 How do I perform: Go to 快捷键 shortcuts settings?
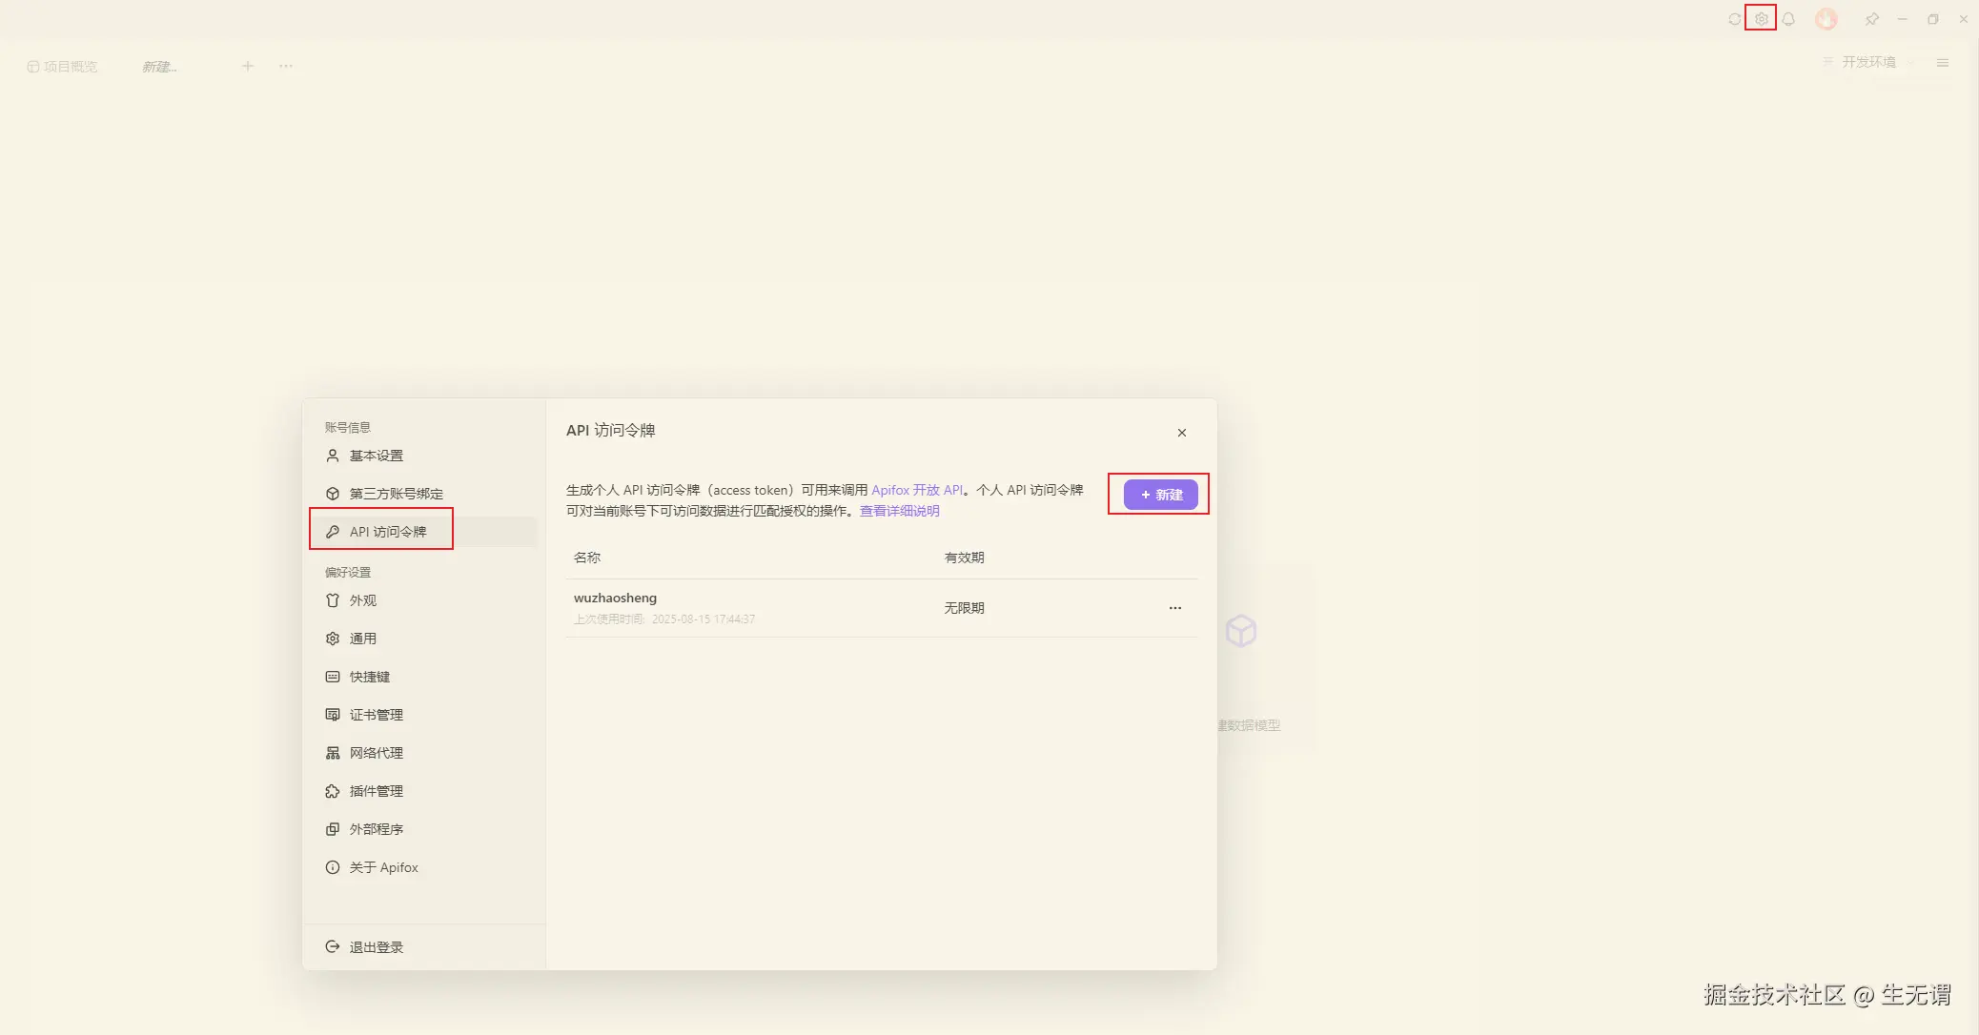click(x=369, y=677)
